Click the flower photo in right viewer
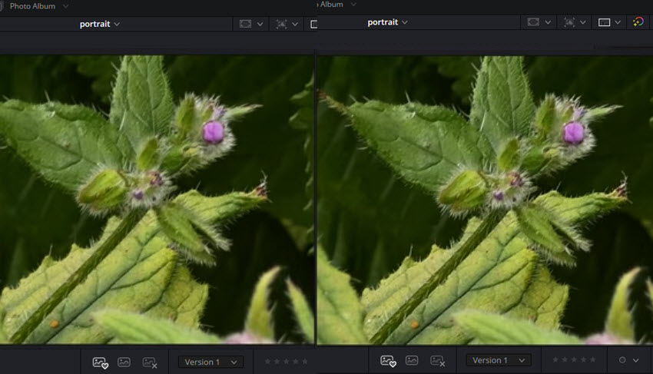 pos(486,200)
